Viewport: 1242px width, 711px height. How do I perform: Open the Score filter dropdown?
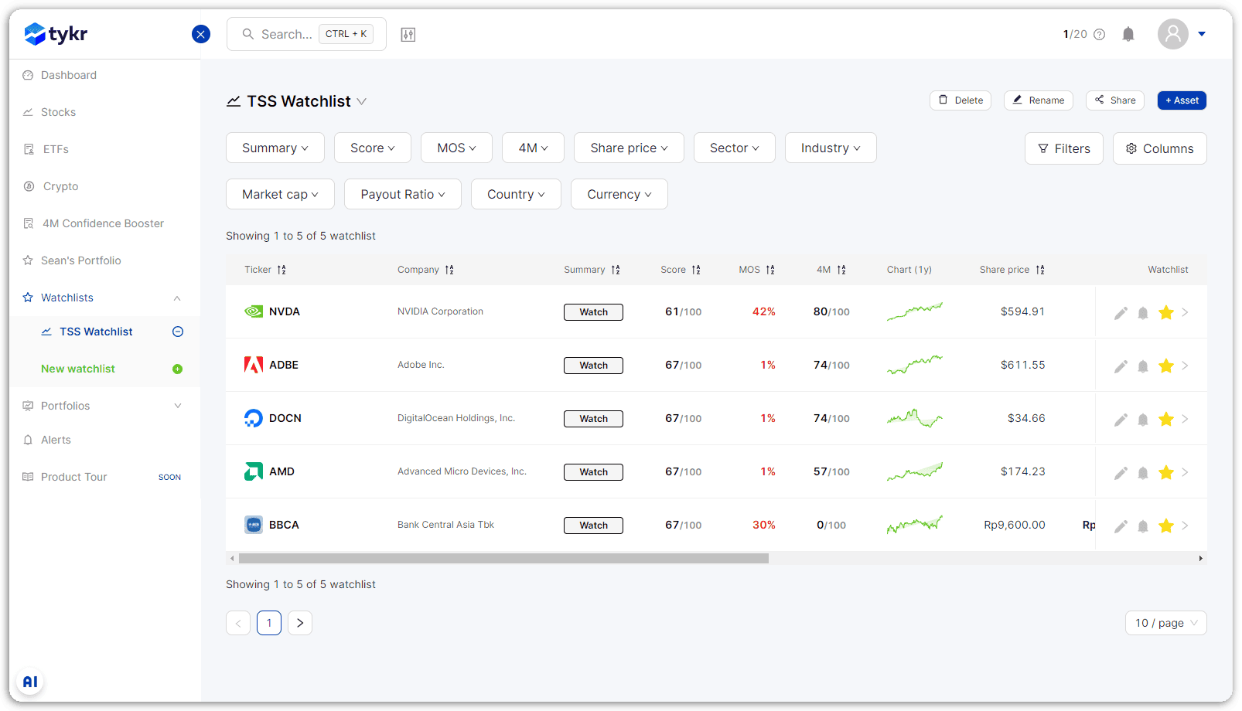coord(373,148)
